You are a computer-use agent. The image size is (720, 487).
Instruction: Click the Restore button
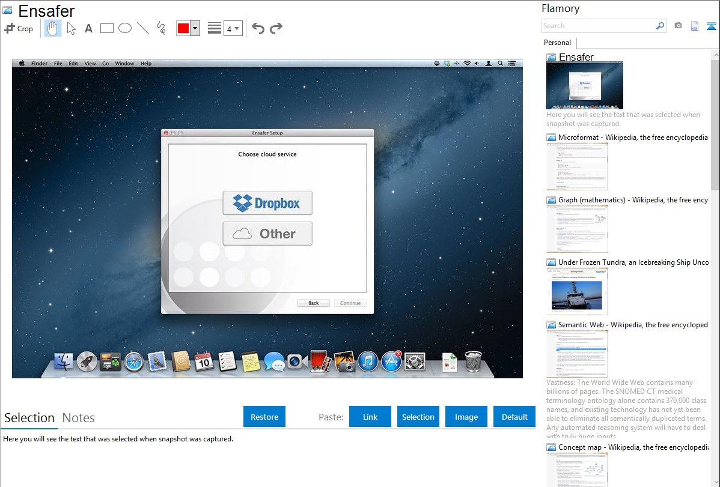264,417
